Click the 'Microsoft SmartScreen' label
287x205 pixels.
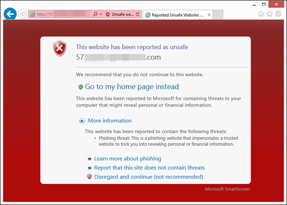[x=227, y=189]
